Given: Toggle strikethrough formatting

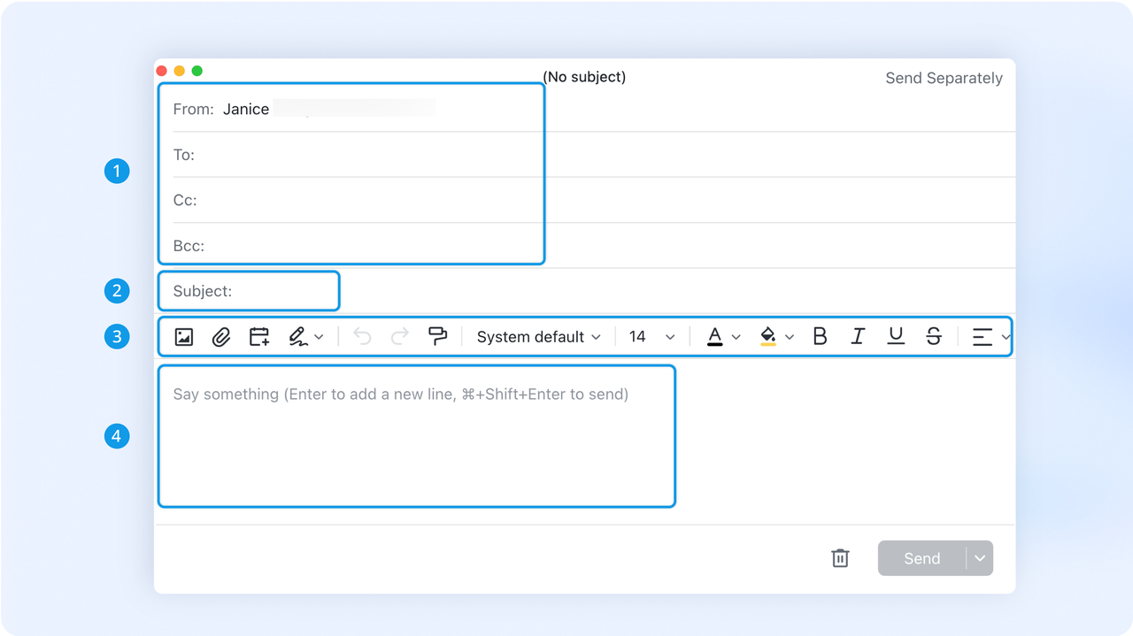Looking at the screenshot, I should [x=934, y=336].
